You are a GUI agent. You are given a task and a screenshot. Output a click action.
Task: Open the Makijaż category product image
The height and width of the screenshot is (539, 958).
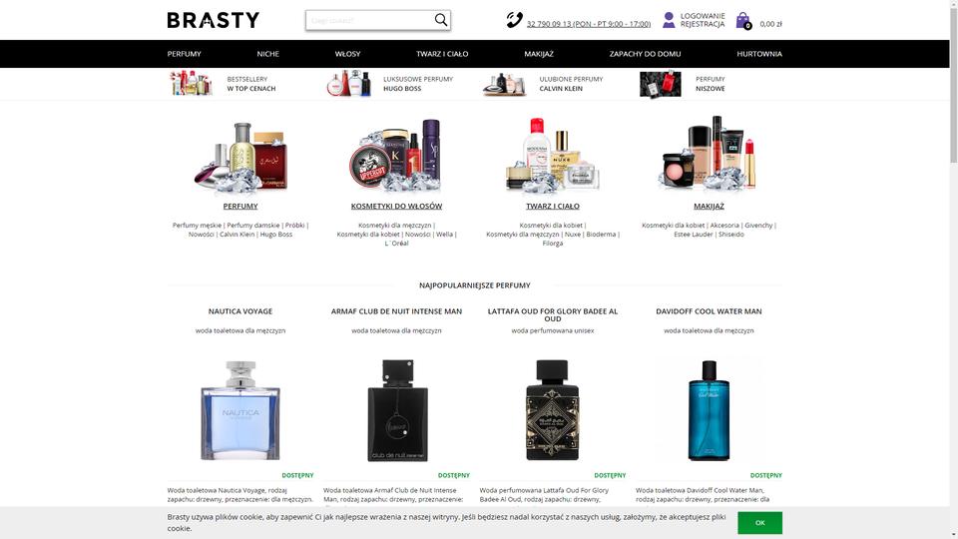click(x=709, y=153)
